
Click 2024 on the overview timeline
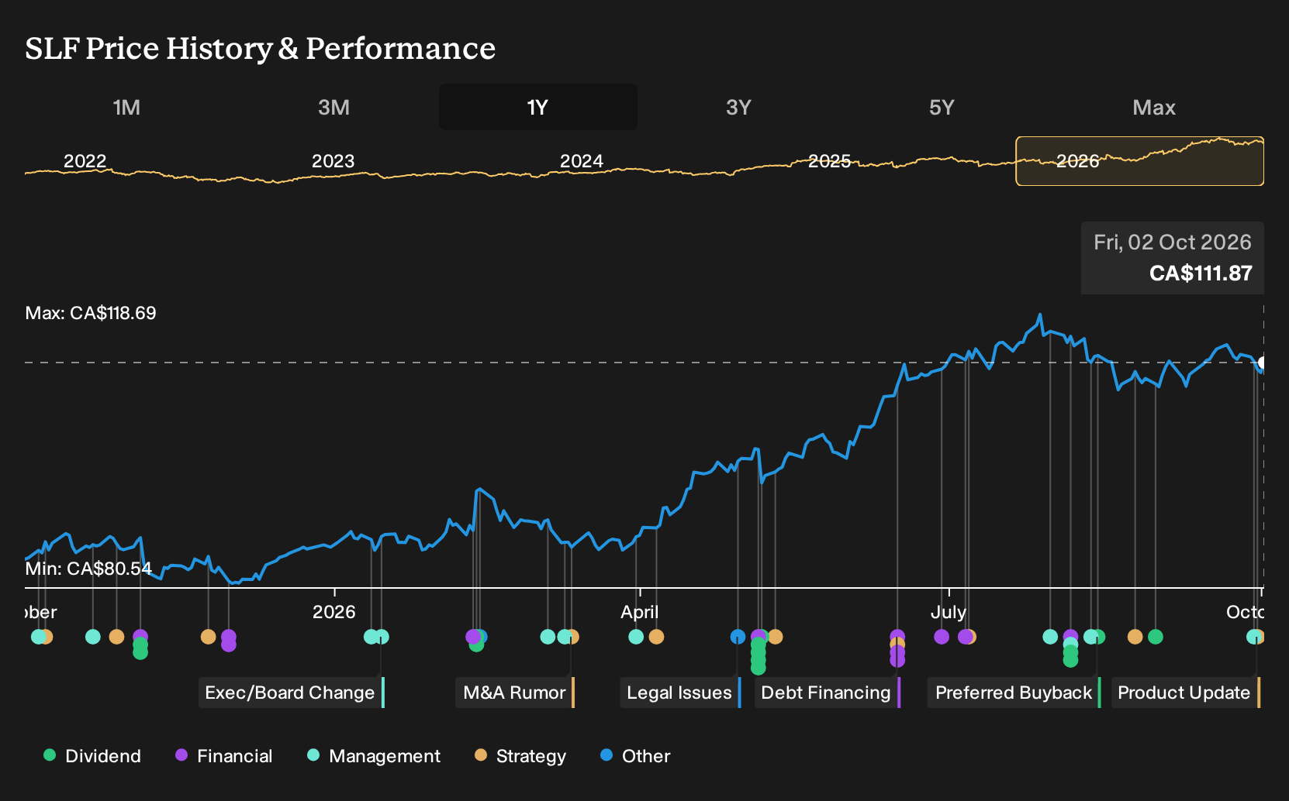[x=582, y=161]
